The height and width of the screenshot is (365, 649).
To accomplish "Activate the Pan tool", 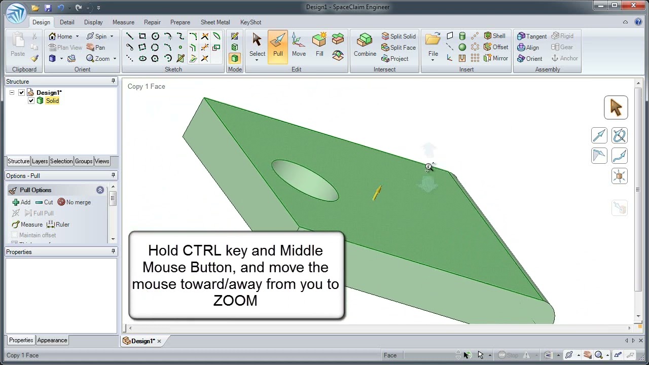I will click(x=96, y=48).
